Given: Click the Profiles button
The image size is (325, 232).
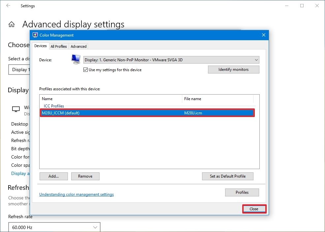Looking at the screenshot, I should tap(242, 192).
